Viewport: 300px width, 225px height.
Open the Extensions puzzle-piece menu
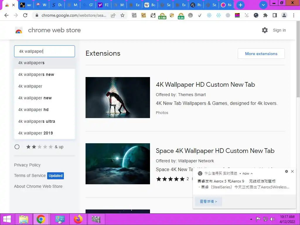click(x=265, y=15)
